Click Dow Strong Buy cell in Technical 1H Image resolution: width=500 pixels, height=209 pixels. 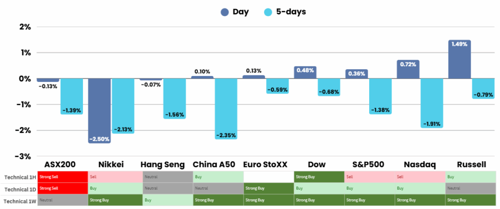319,176
